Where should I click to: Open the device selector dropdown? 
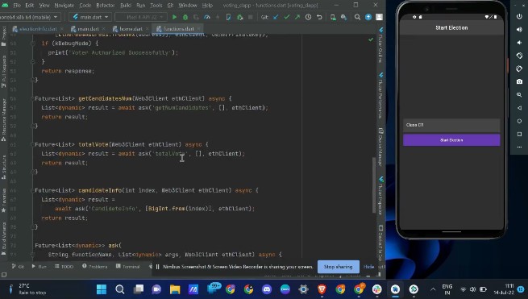(x=30, y=17)
